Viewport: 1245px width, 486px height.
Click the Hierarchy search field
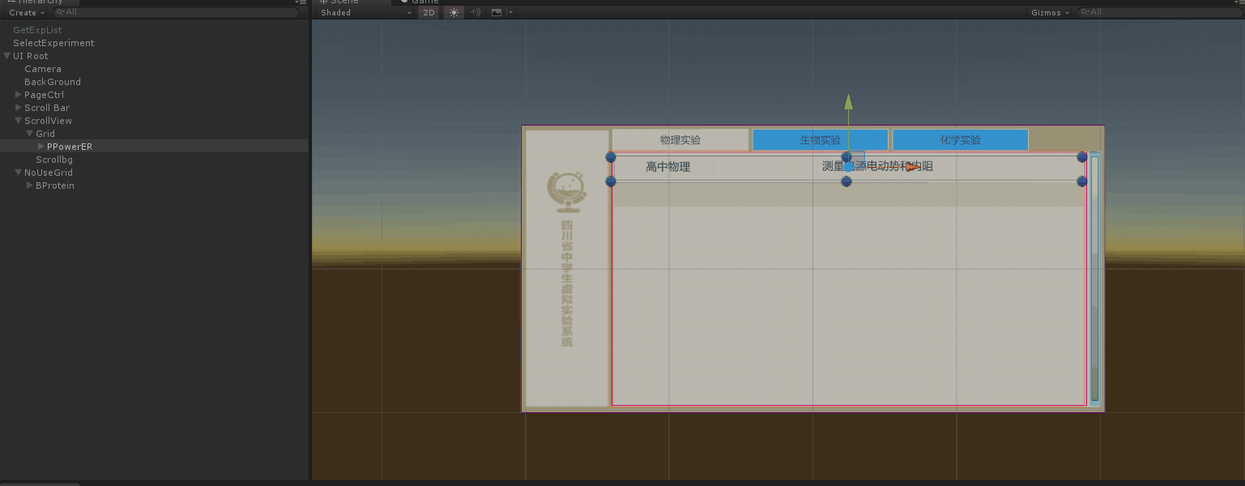coord(174,12)
